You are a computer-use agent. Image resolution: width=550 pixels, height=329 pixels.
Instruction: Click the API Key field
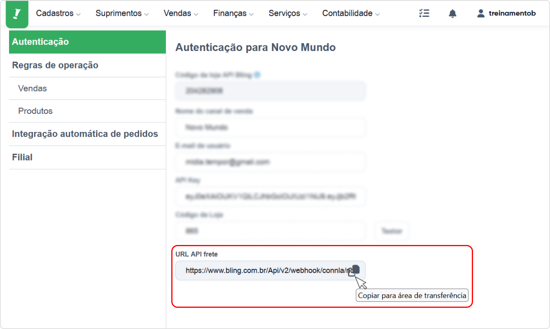tap(270, 197)
